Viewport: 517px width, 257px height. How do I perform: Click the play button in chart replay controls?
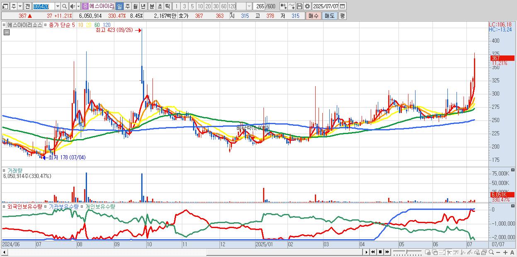[367, 252]
